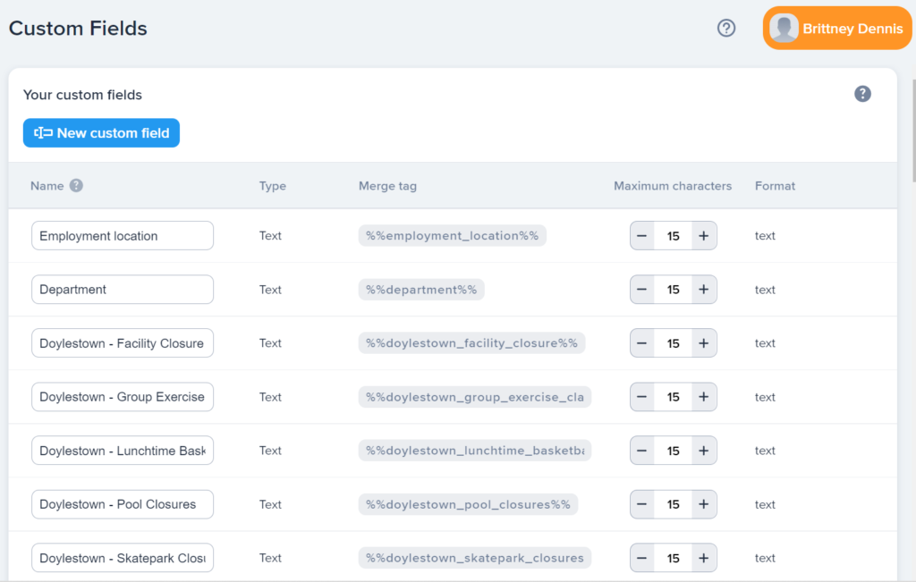Screen dimensions: 916x582
Task: Increase max characters for Doylestown Facility Closure
Action: pos(704,343)
